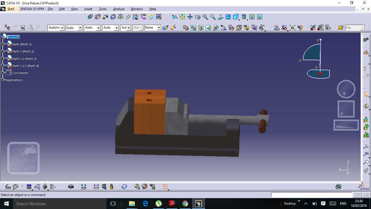Select Product2 root in the tree
The height and width of the screenshot is (209, 371).
click(x=13, y=37)
